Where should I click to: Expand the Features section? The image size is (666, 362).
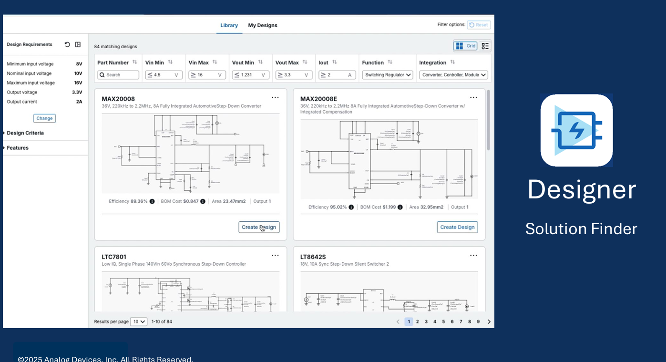point(17,148)
